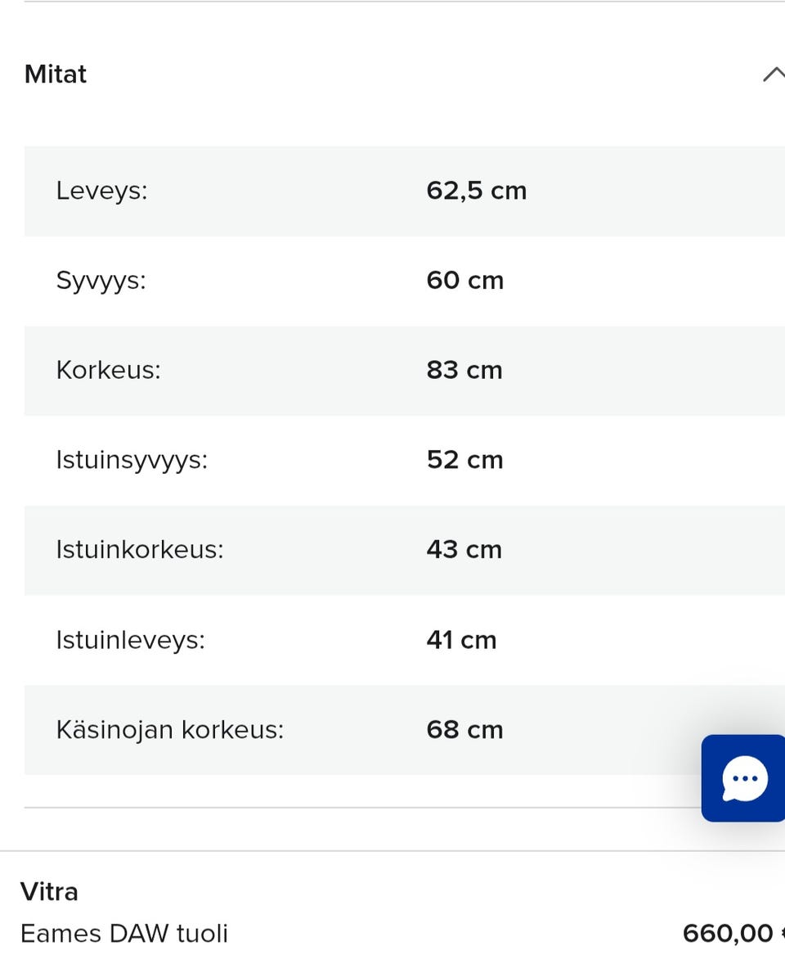Viewport: 785px width, 969px height.
Task: Select the Syvyys row label
Action: point(101,281)
